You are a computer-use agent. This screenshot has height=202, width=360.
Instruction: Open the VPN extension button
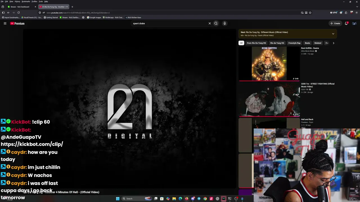(334, 13)
